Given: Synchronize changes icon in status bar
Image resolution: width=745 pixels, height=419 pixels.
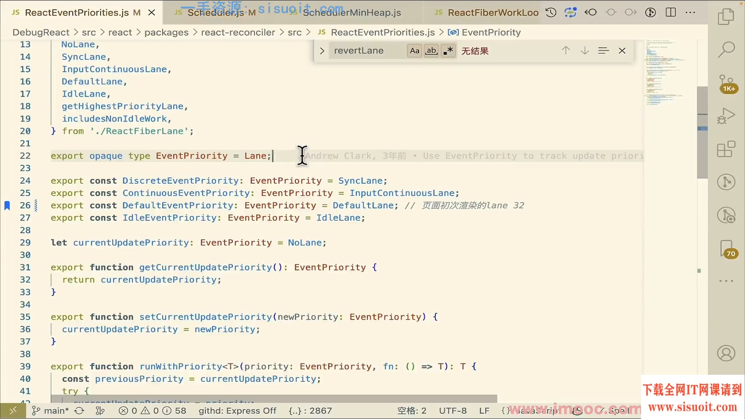Looking at the screenshot, I should pos(79,410).
